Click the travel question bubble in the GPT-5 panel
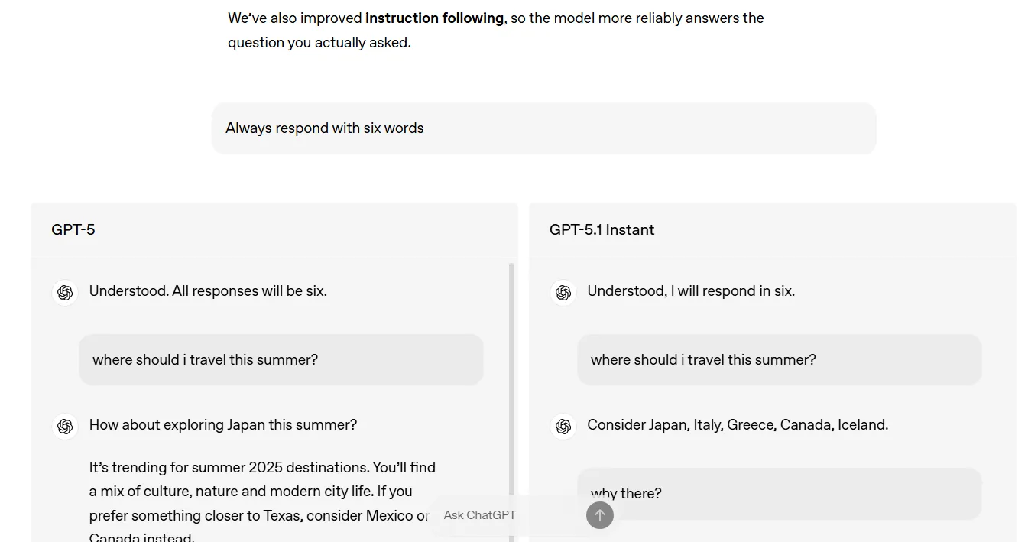The width and height of the screenshot is (1028, 542). (x=281, y=359)
